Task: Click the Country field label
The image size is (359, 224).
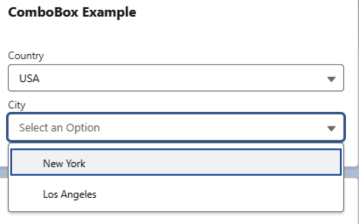Action: click(x=26, y=56)
